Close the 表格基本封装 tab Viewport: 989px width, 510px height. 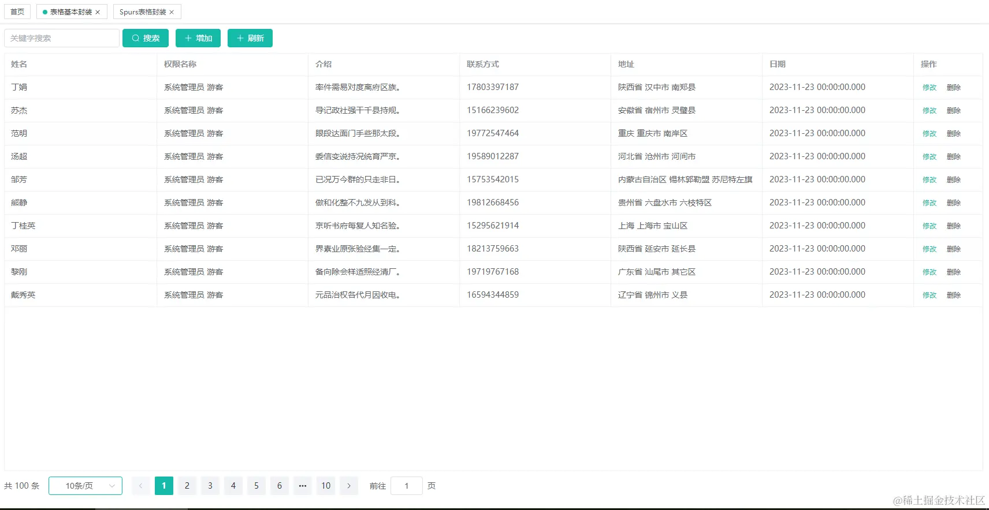point(98,12)
